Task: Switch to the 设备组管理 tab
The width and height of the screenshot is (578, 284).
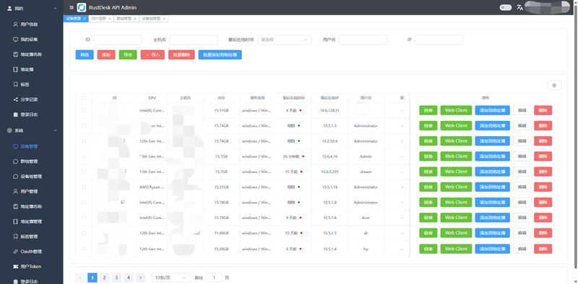Action: point(153,19)
